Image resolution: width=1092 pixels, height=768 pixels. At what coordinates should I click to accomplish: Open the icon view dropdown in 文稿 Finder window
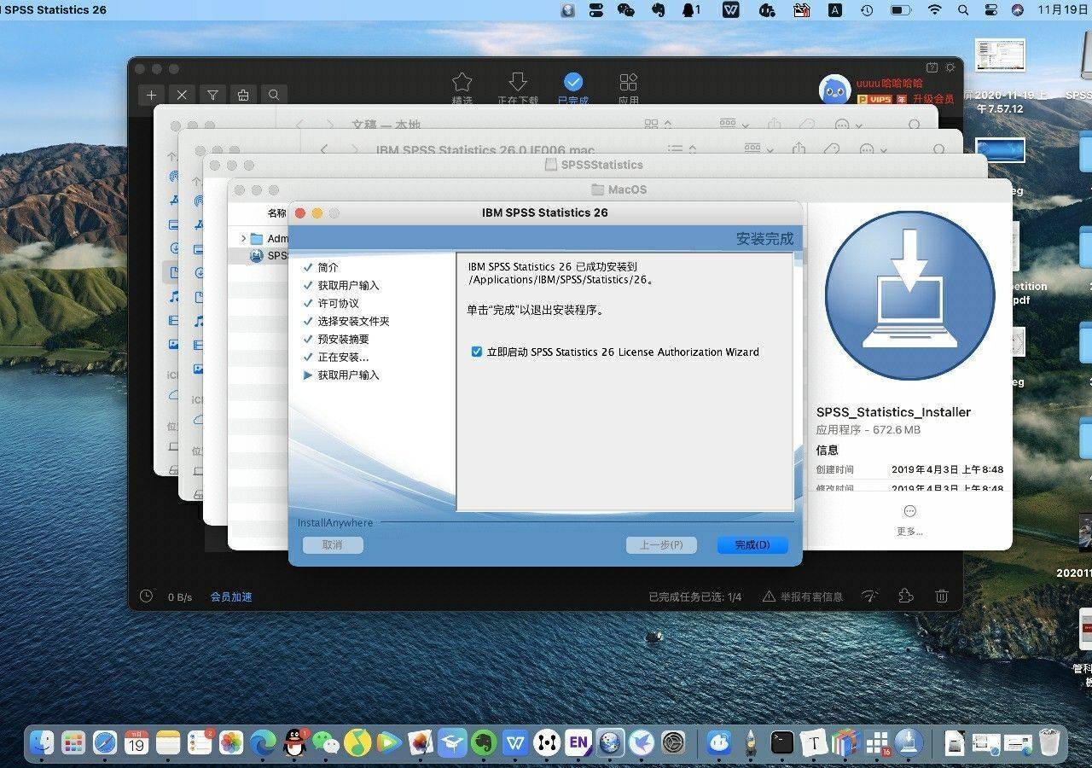pos(657,125)
